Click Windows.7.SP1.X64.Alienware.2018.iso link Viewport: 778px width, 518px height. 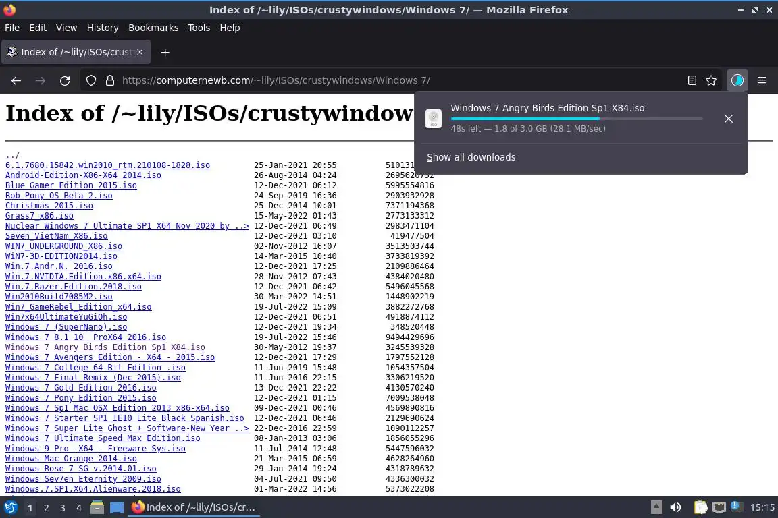tap(93, 489)
